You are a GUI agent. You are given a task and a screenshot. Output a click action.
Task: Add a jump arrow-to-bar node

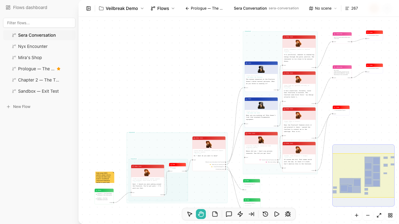[x=251, y=214]
